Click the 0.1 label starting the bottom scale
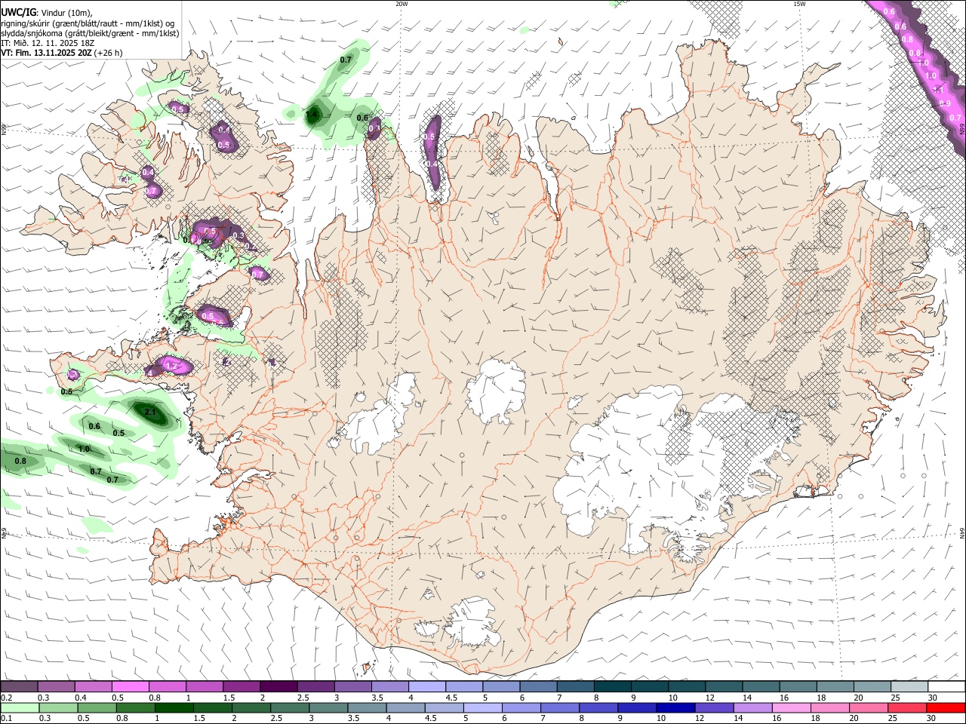Image resolution: width=966 pixels, height=724 pixels. tap(7, 718)
